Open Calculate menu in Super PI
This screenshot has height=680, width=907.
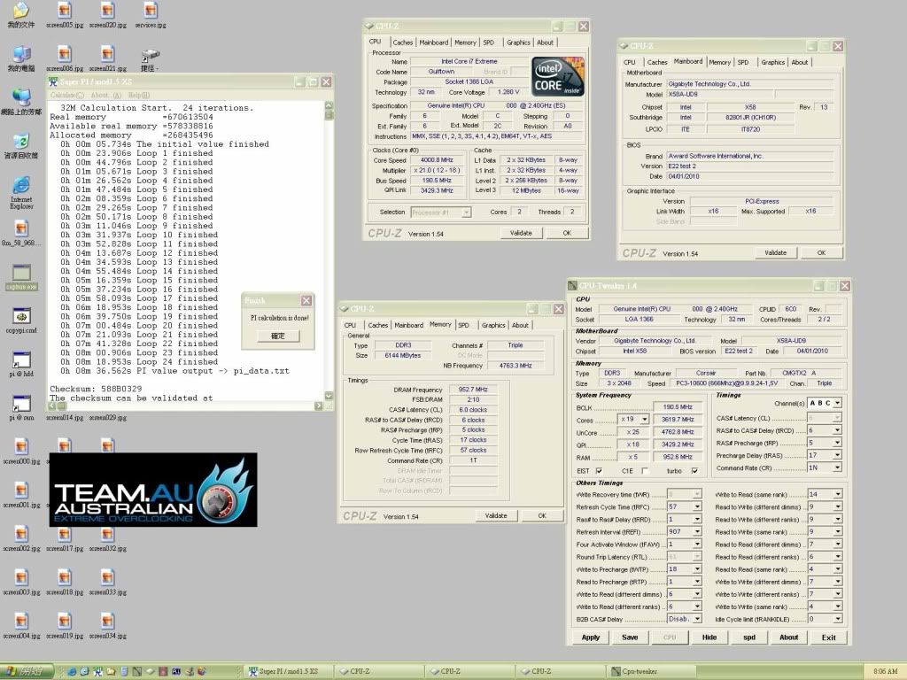(67, 95)
